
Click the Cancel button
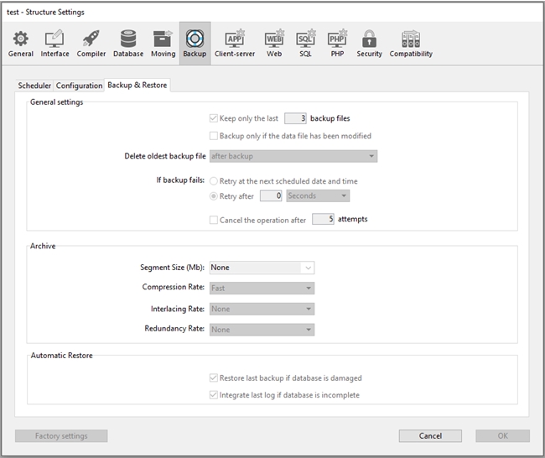tap(430, 436)
